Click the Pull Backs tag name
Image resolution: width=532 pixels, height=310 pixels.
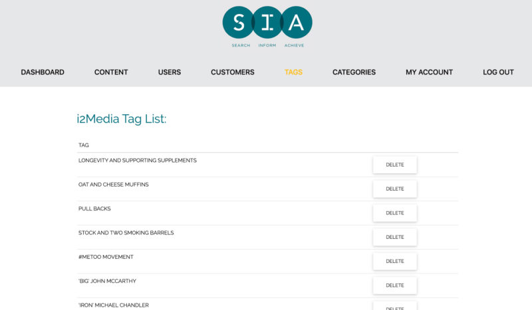[94, 208]
